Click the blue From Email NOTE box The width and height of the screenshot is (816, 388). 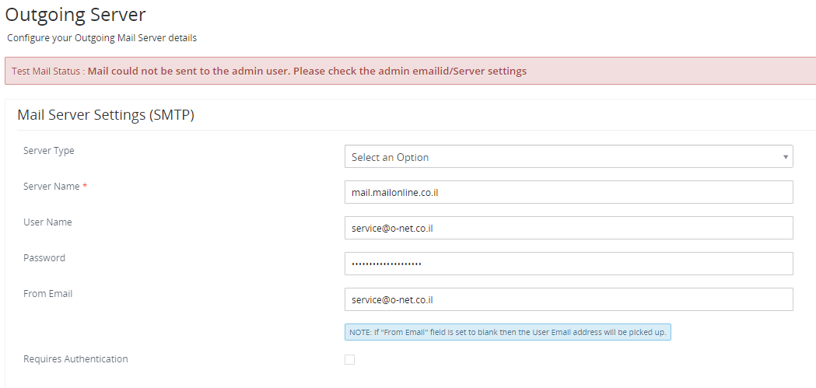tap(508, 332)
